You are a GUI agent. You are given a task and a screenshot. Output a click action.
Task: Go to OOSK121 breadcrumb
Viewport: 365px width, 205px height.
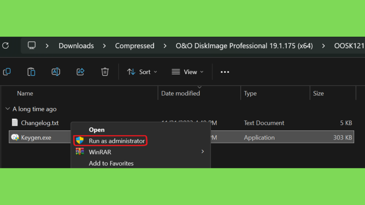pos(349,46)
